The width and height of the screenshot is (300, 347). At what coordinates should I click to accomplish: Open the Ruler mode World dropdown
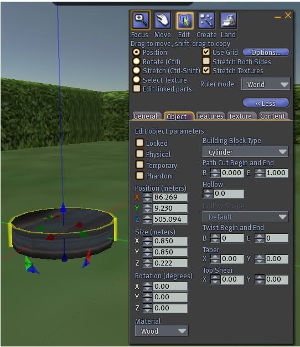266,84
